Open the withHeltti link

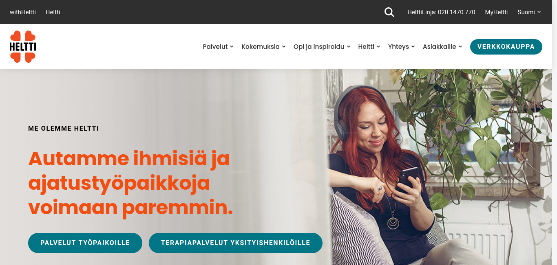pos(23,12)
